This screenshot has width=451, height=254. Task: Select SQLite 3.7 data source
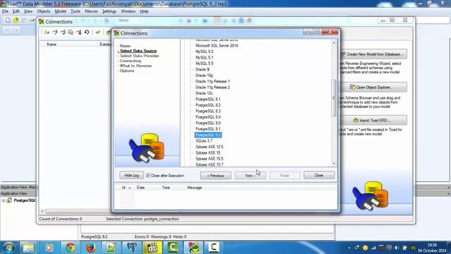coord(204,141)
